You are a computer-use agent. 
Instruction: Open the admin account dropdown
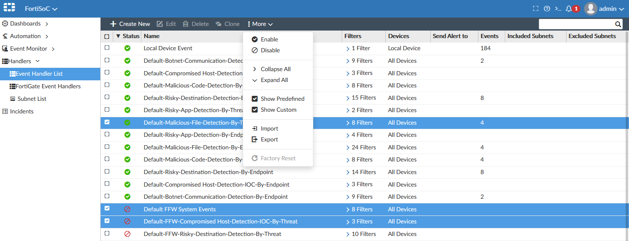coord(608,8)
